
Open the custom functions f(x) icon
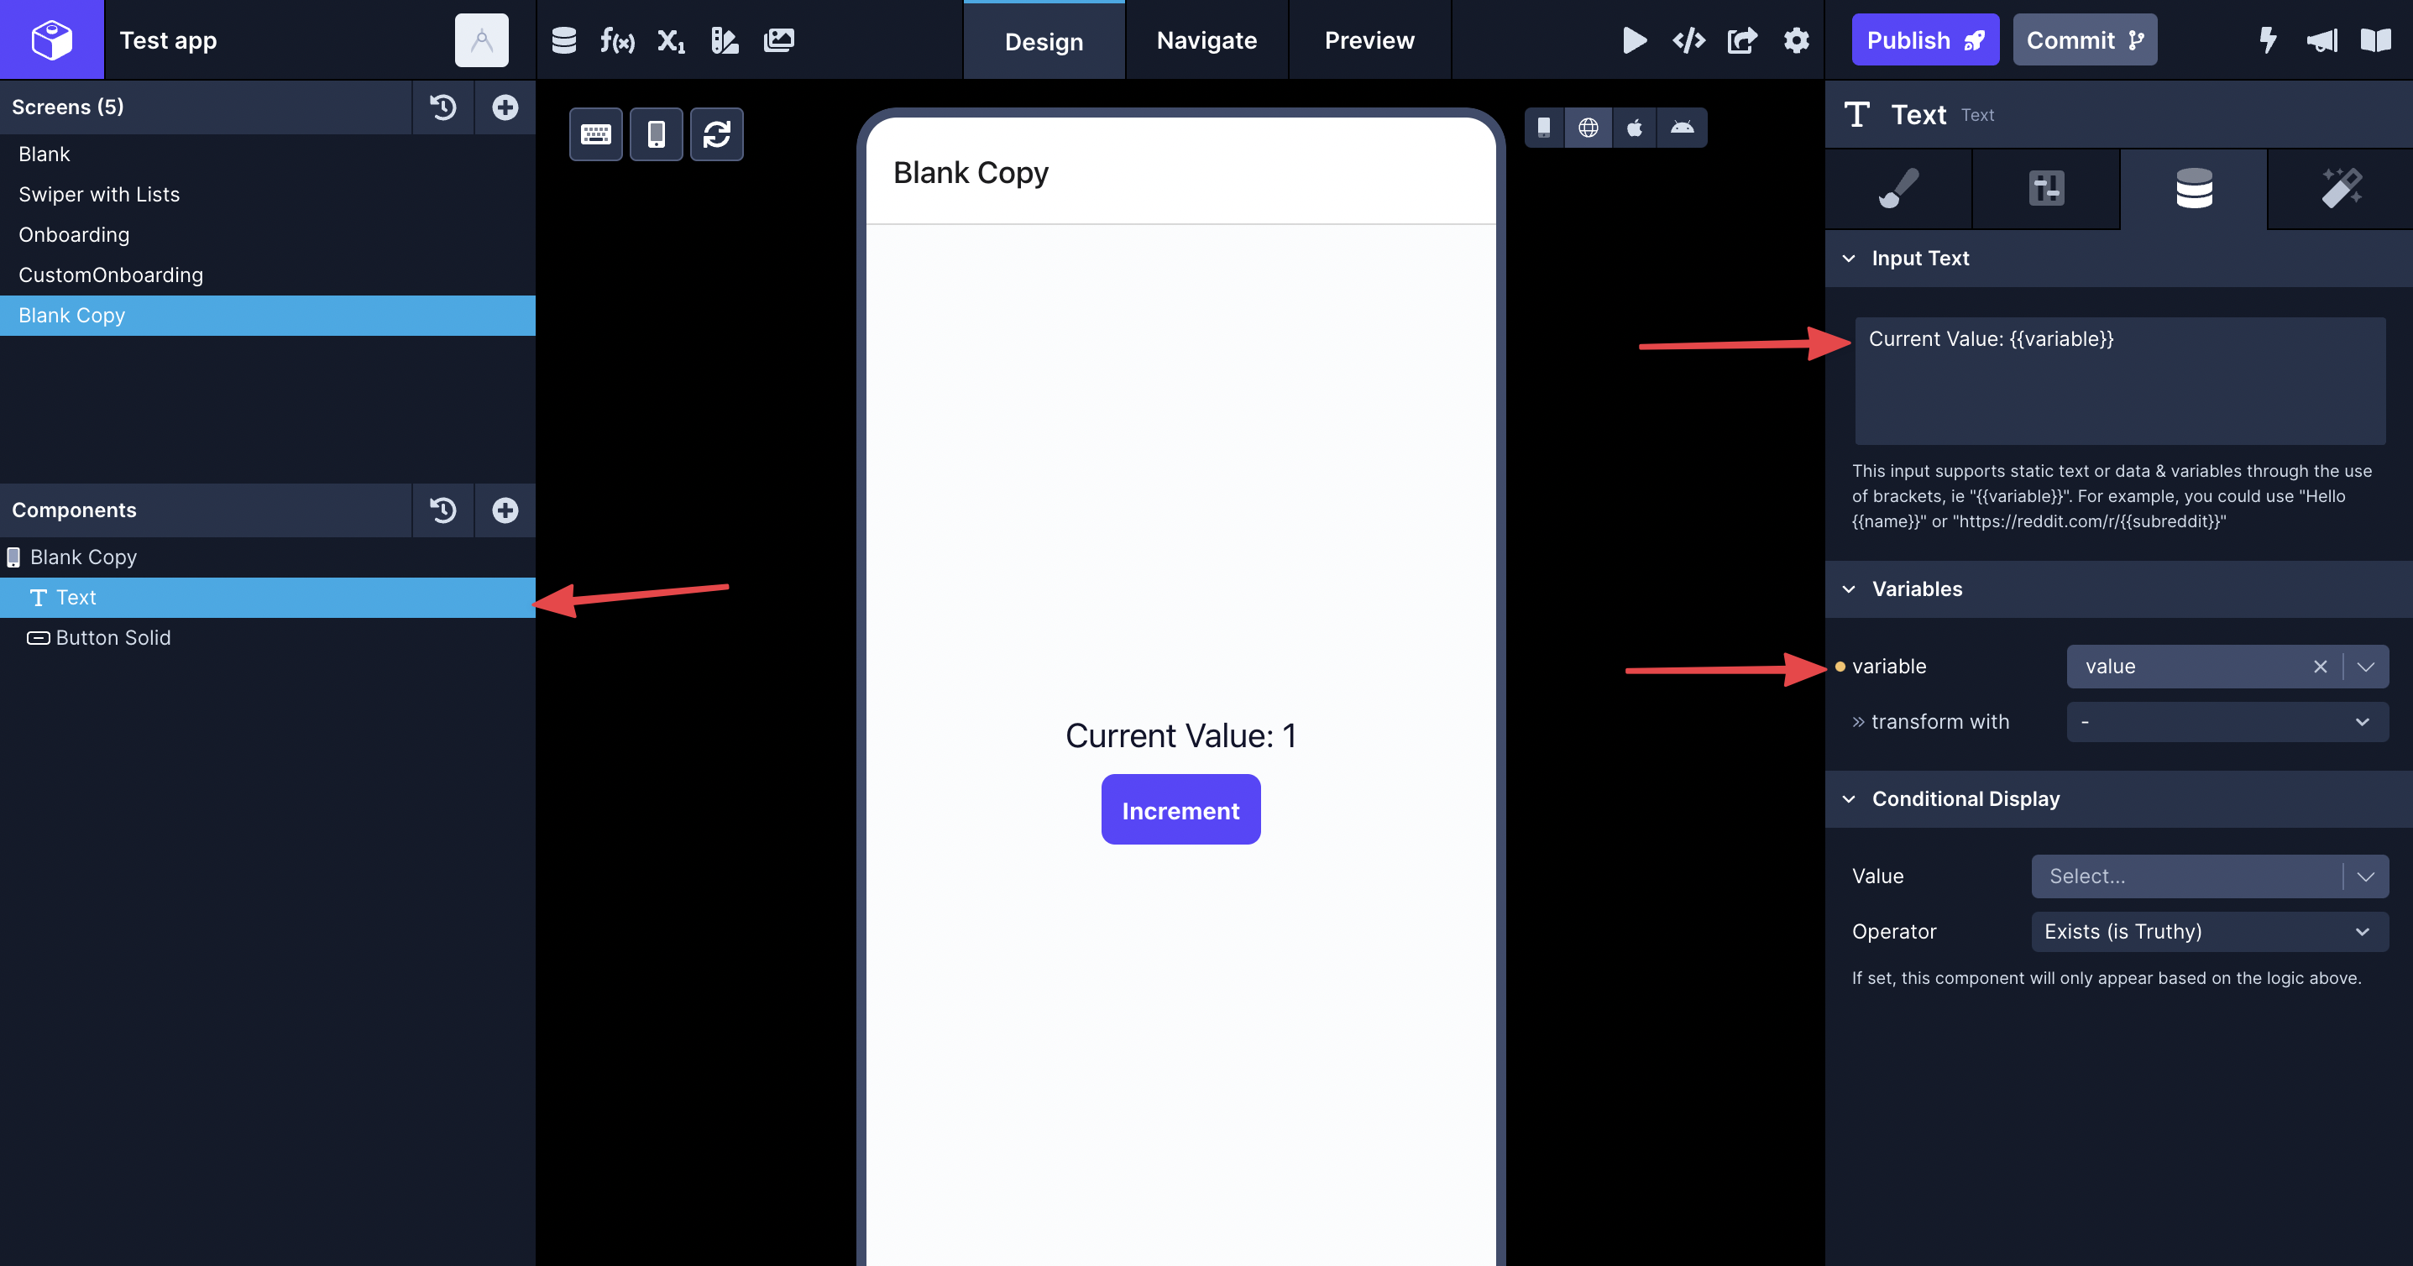coord(617,40)
